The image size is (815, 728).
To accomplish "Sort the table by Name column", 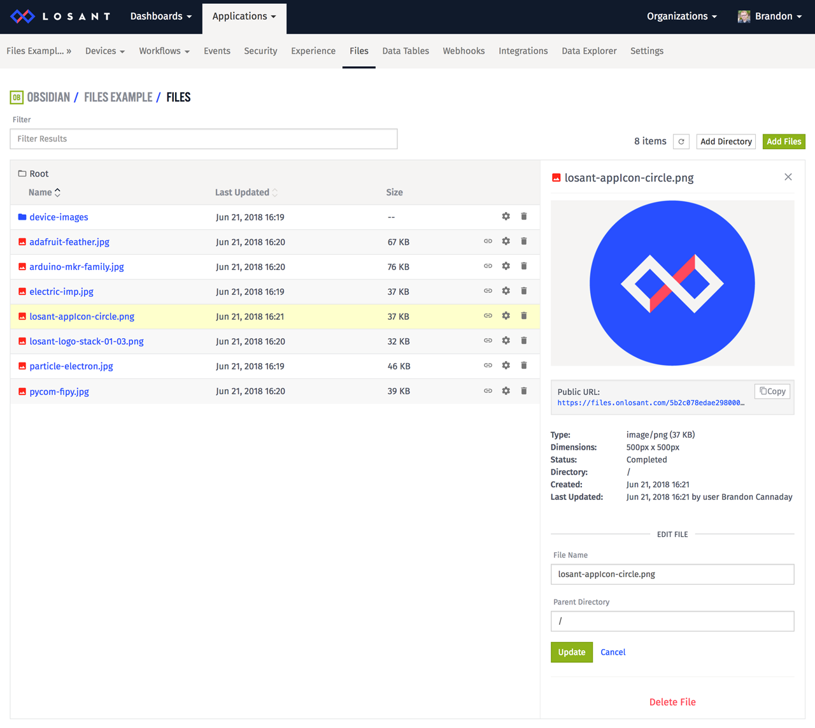I will click(45, 192).
